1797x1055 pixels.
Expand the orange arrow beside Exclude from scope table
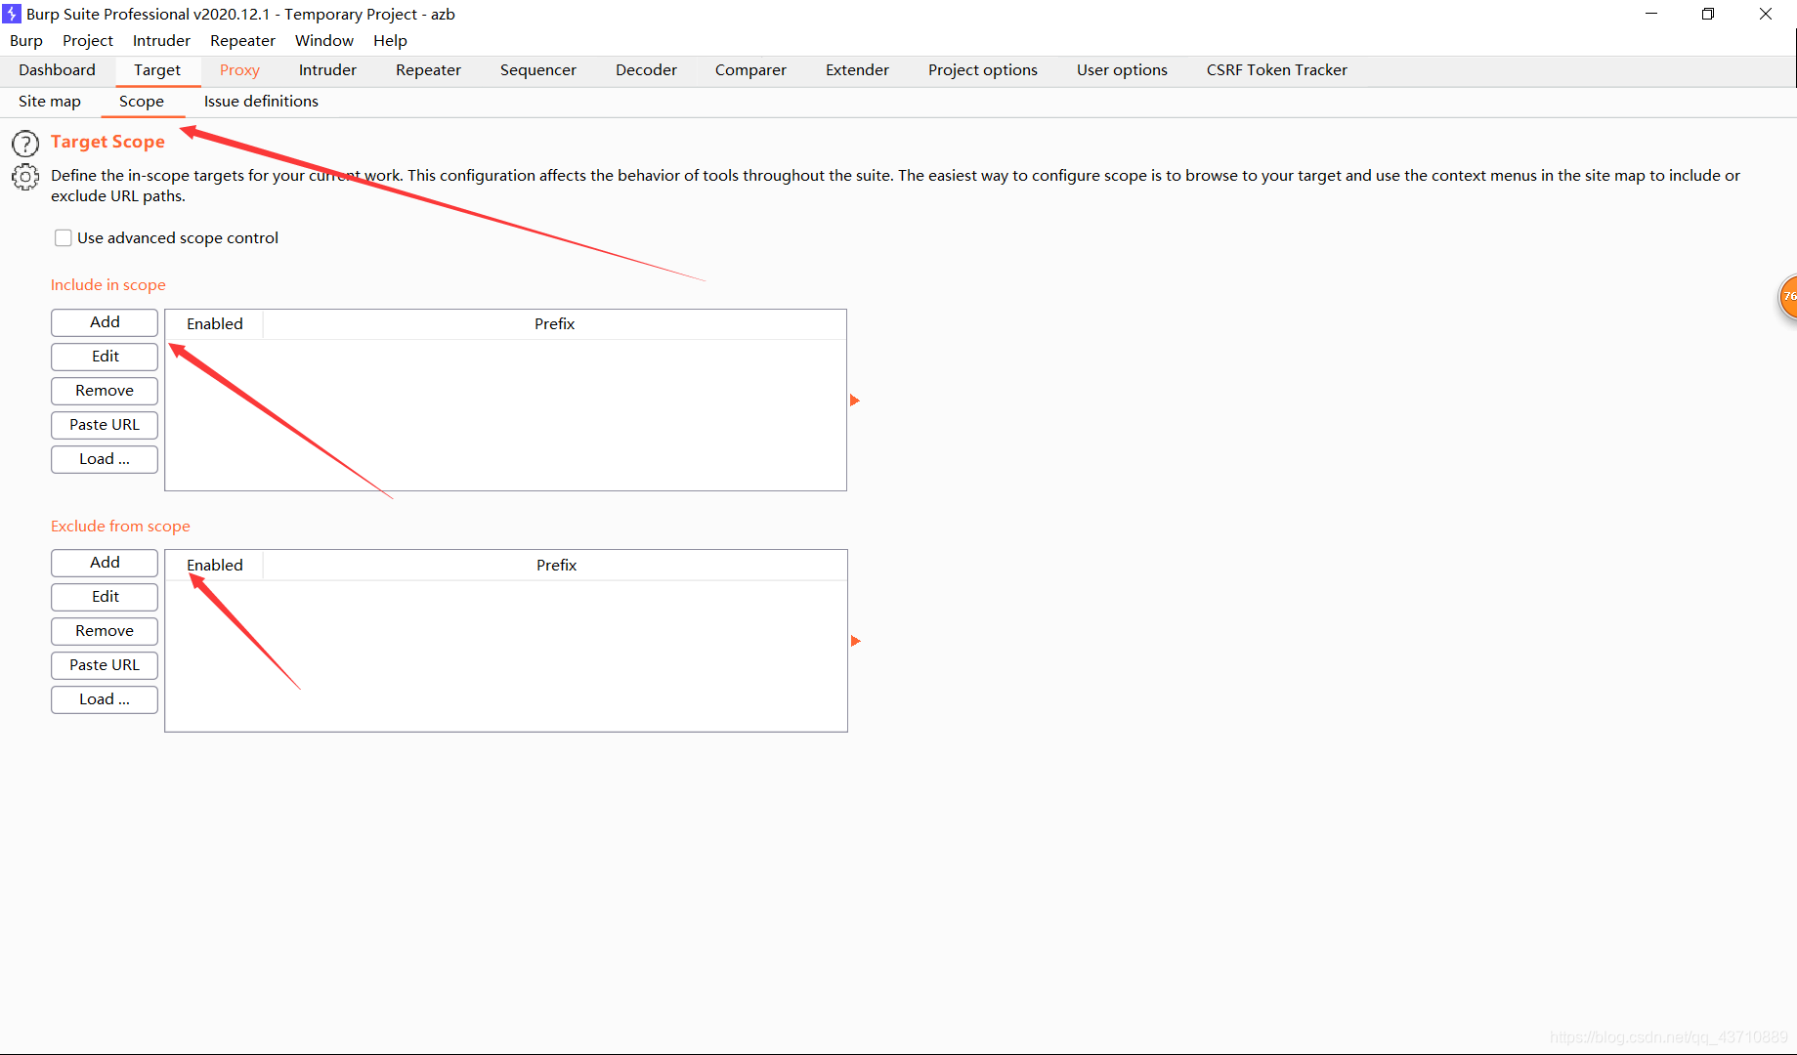855,641
